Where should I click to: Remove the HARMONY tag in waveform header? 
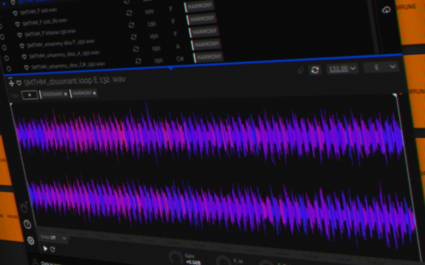click(x=95, y=93)
